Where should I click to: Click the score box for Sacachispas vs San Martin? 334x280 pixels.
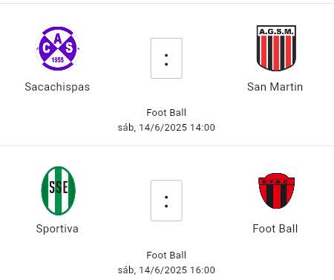click(166, 58)
